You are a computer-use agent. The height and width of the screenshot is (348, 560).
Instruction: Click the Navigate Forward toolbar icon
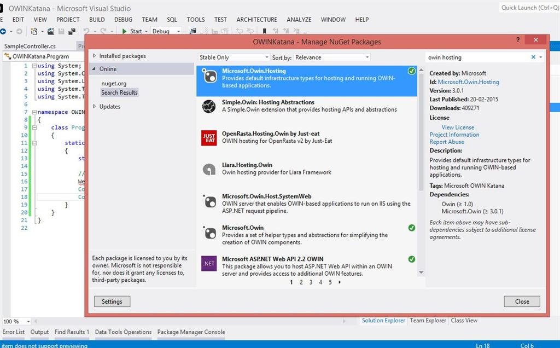click(x=19, y=31)
